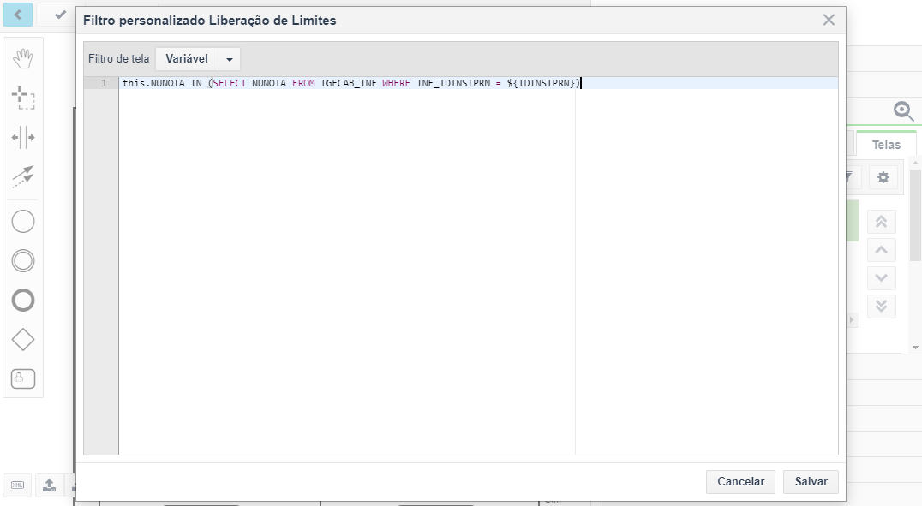Viewport: 922px width, 506px height.
Task: Save the filter with Salvar
Action: click(811, 481)
